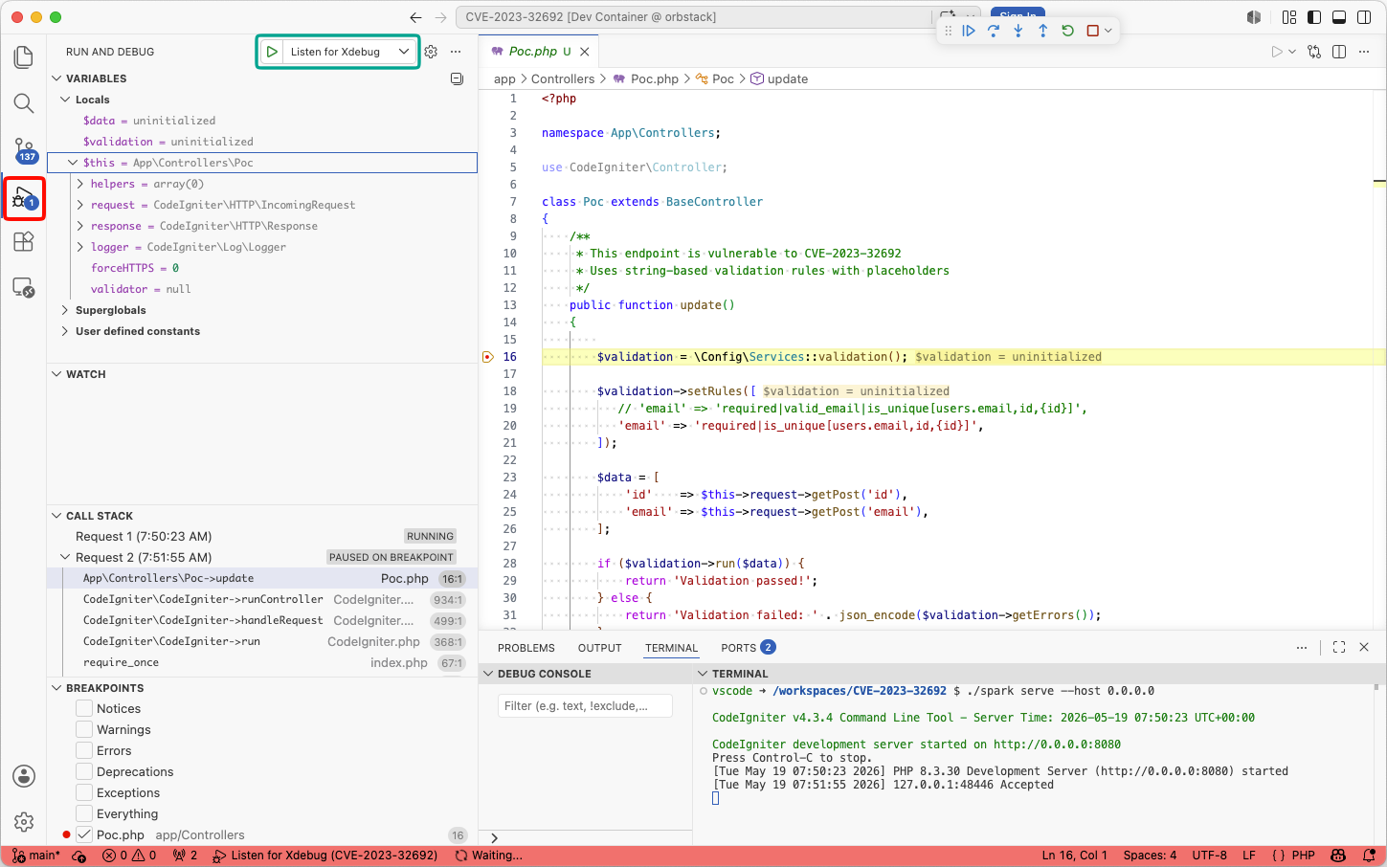The image size is (1387, 867).
Task: Enable the Notices breakpoint checkbox
Action: [x=84, y=708]
